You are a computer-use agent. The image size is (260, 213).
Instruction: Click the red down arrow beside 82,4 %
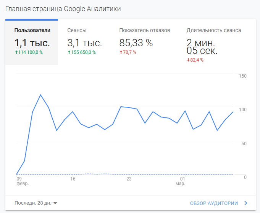[x=188, y=60]
